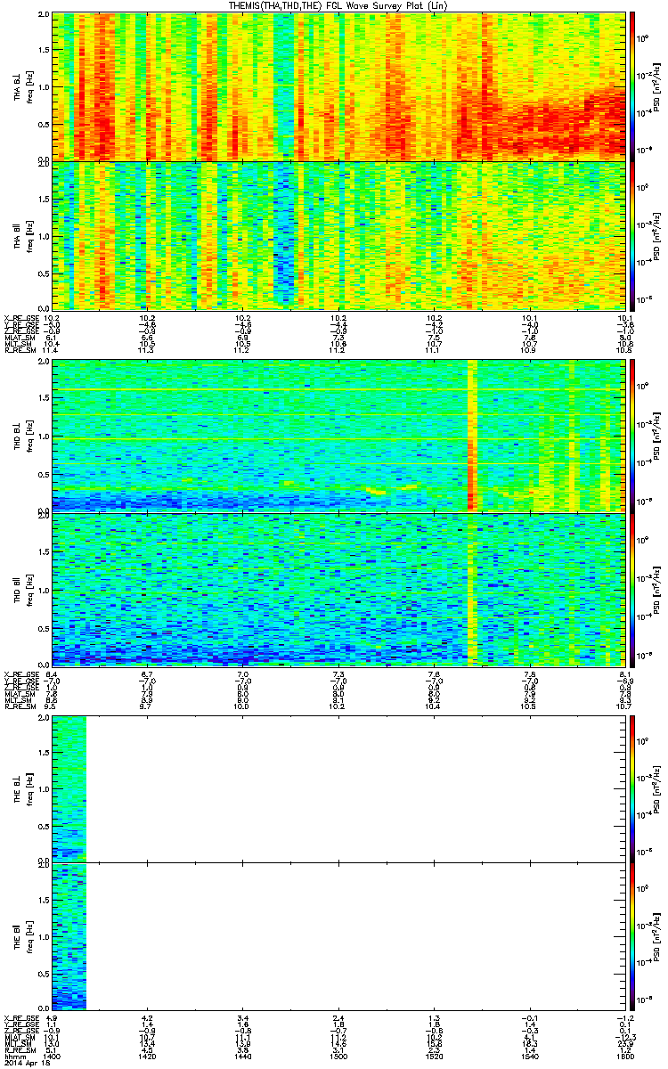Click the THD B∥ panel colorbar
668x1069 pixels.
[633, 590]
